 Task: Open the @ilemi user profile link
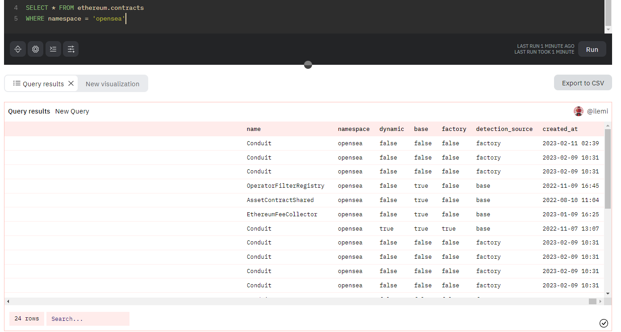pos(597,111)
